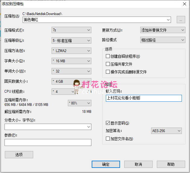Enable delete source files after completion
This screenshot has width=190, height=173.
tap(108, 72)
